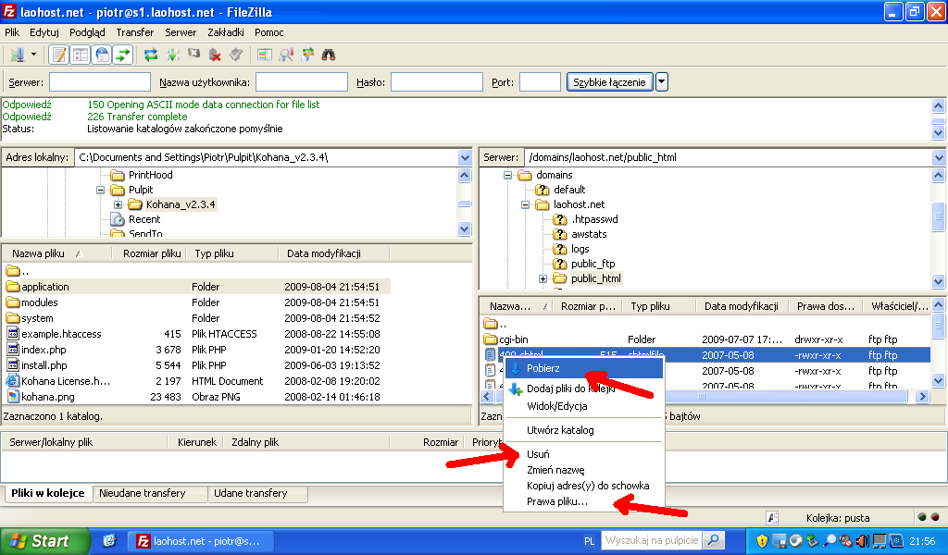Screen dimensions: 948x555
Task: Sort remote list by Prawa dos... column
Action: [825, 306]
